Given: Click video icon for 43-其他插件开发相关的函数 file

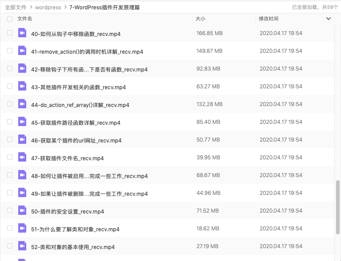Looking at the screenshot, I should coord(22,86).
